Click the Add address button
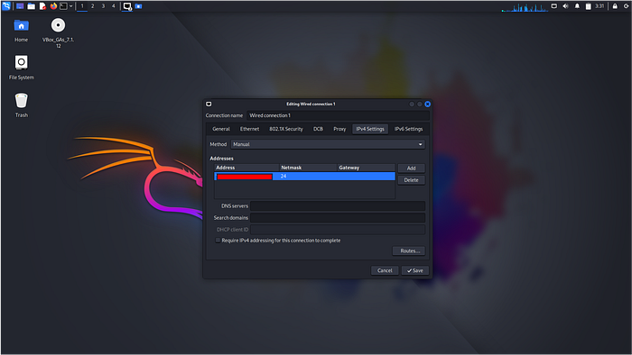Screen dimensions: 632x355 pos(411,168)
